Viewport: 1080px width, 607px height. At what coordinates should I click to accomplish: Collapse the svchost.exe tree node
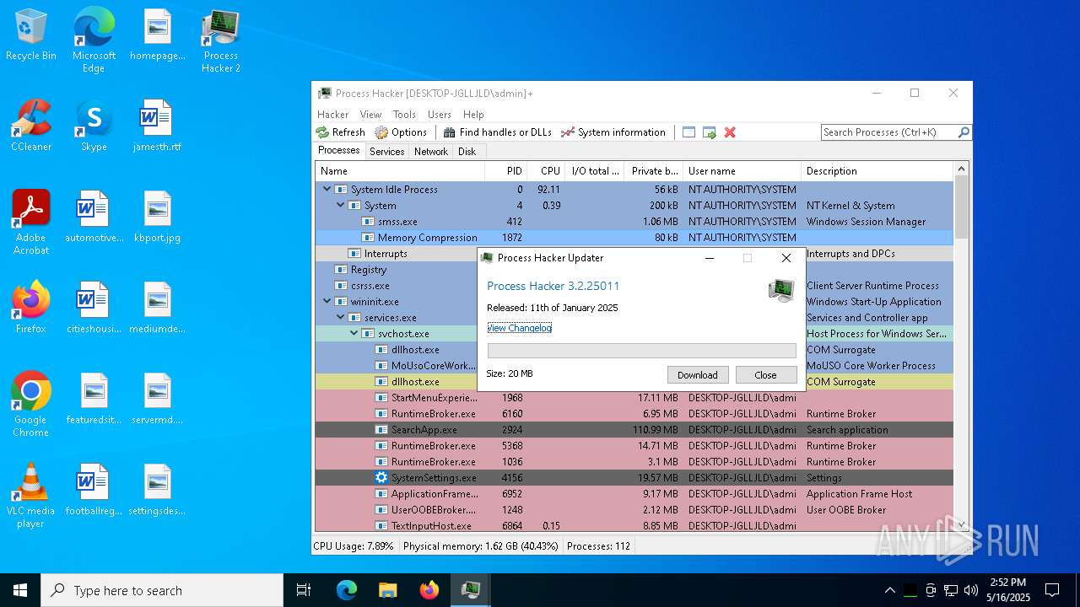point(354,334)
